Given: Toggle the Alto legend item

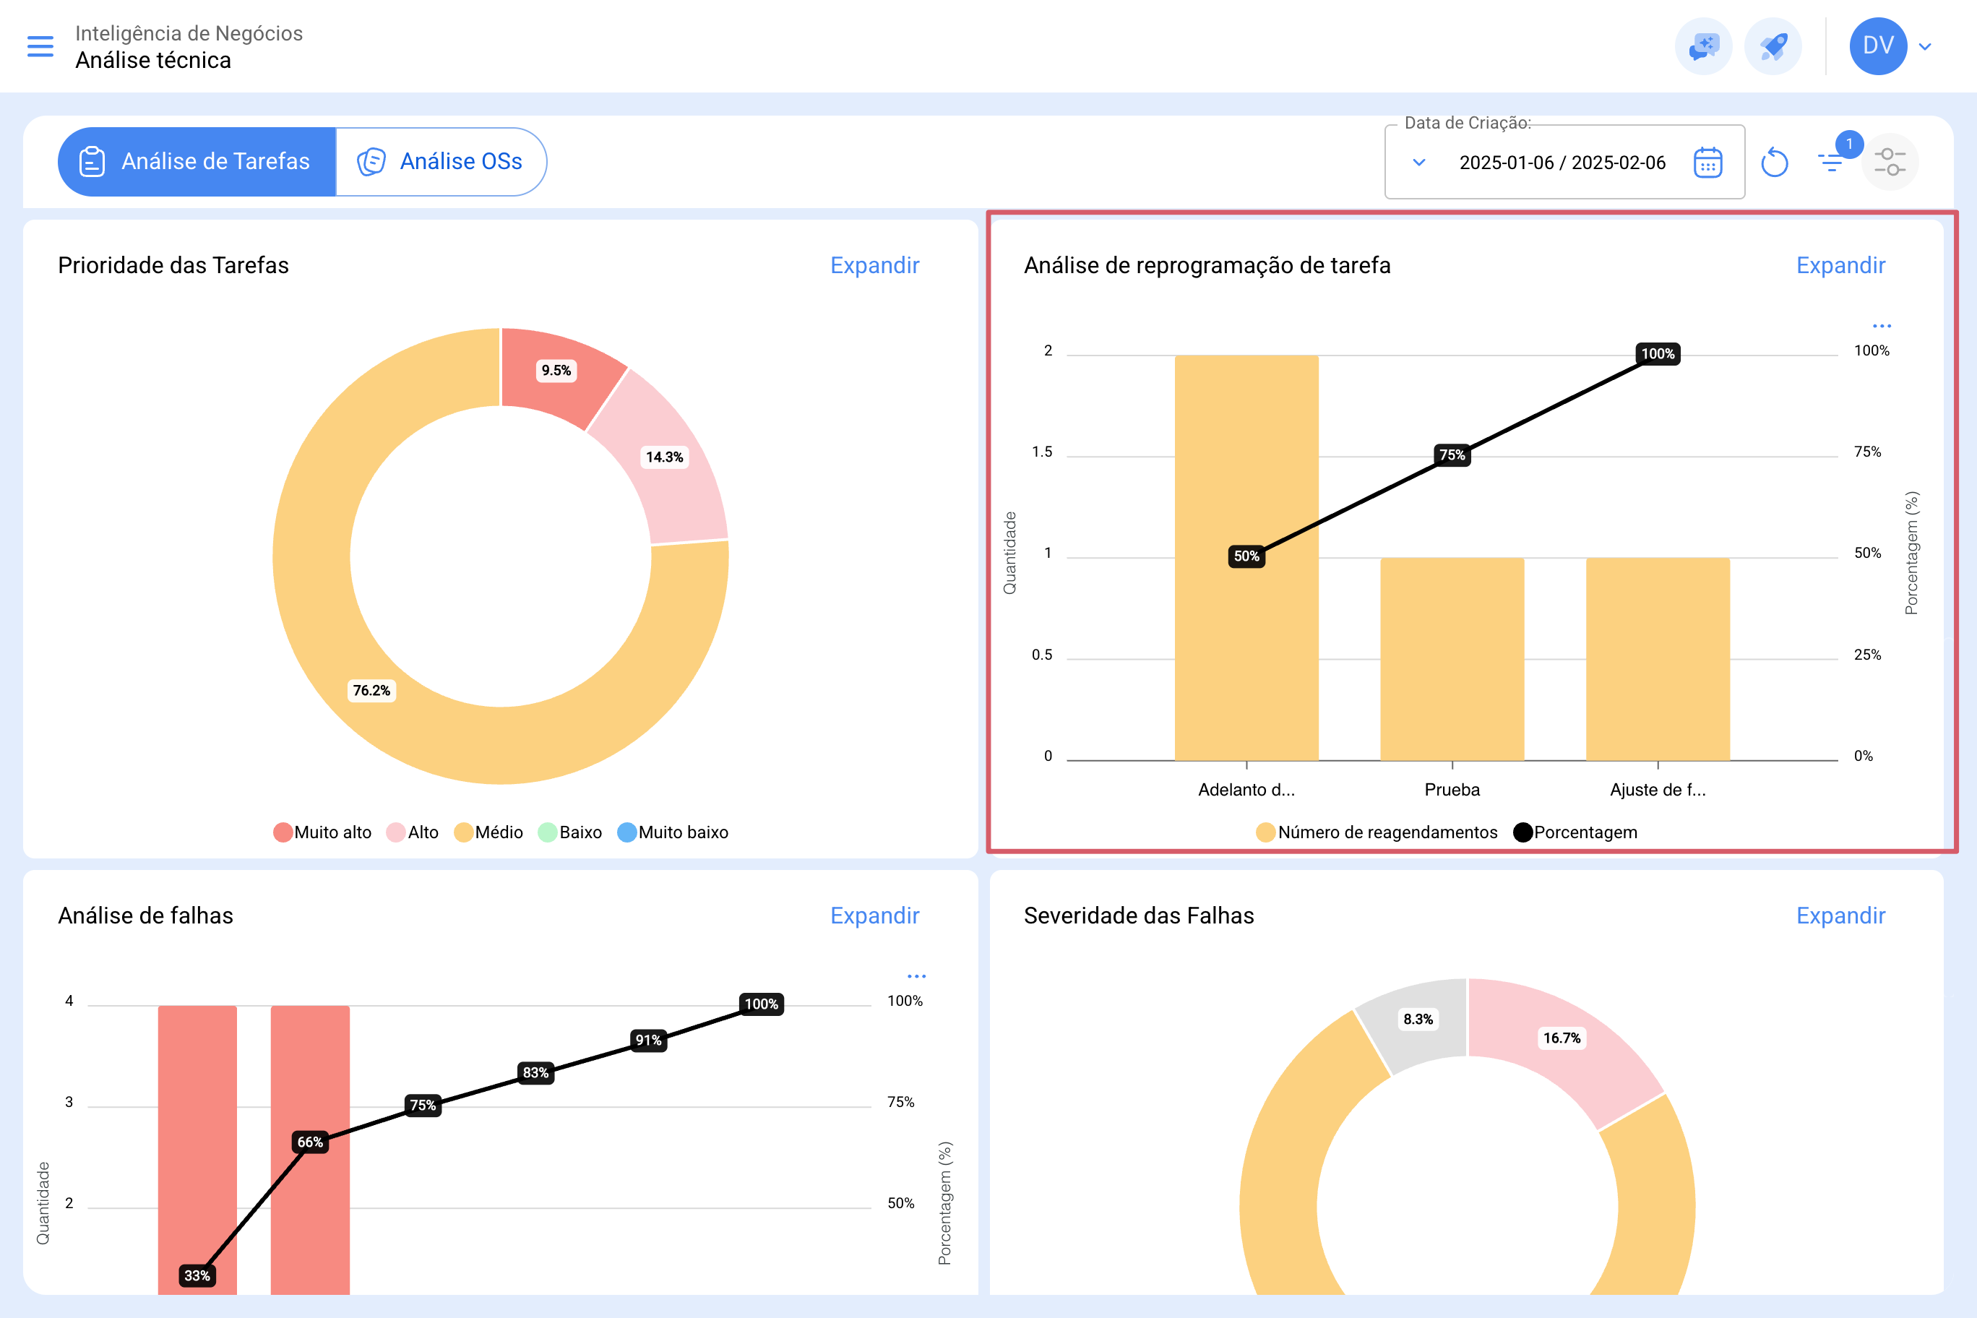Looking at the screenshot, I should [413, 832].
